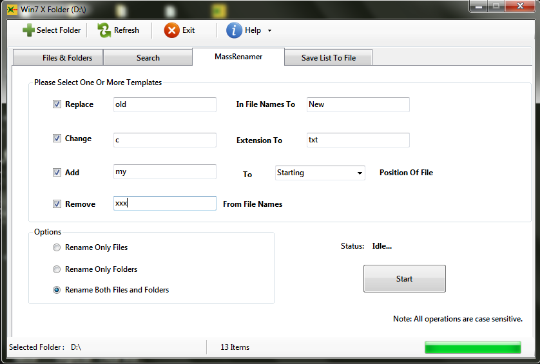Open the Save List To File tab
This screenshot has width=540, height=364.
(328, 57)
